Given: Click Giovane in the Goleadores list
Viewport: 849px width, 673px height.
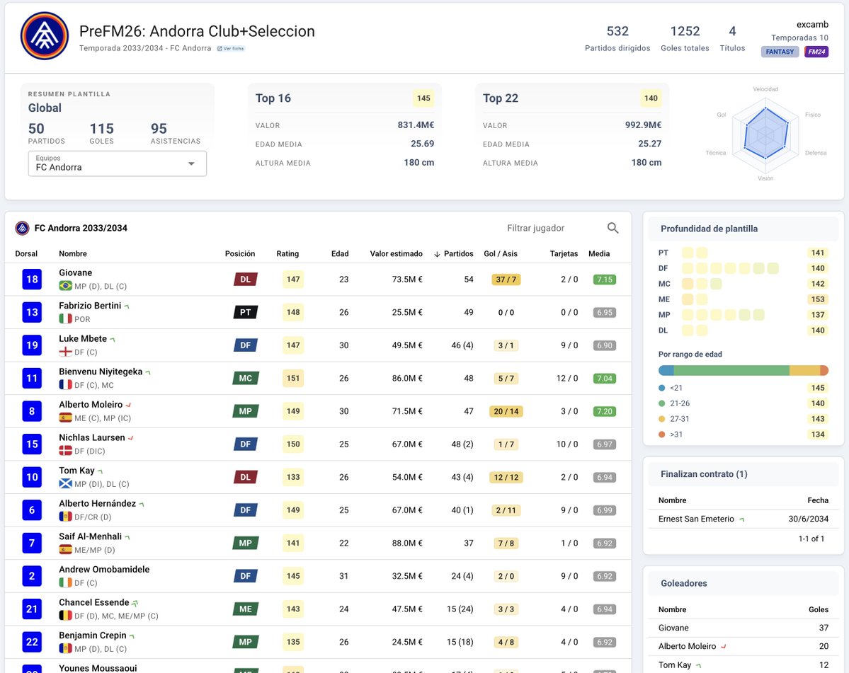Looking at the screenshot, I should [x=673, y=628].
